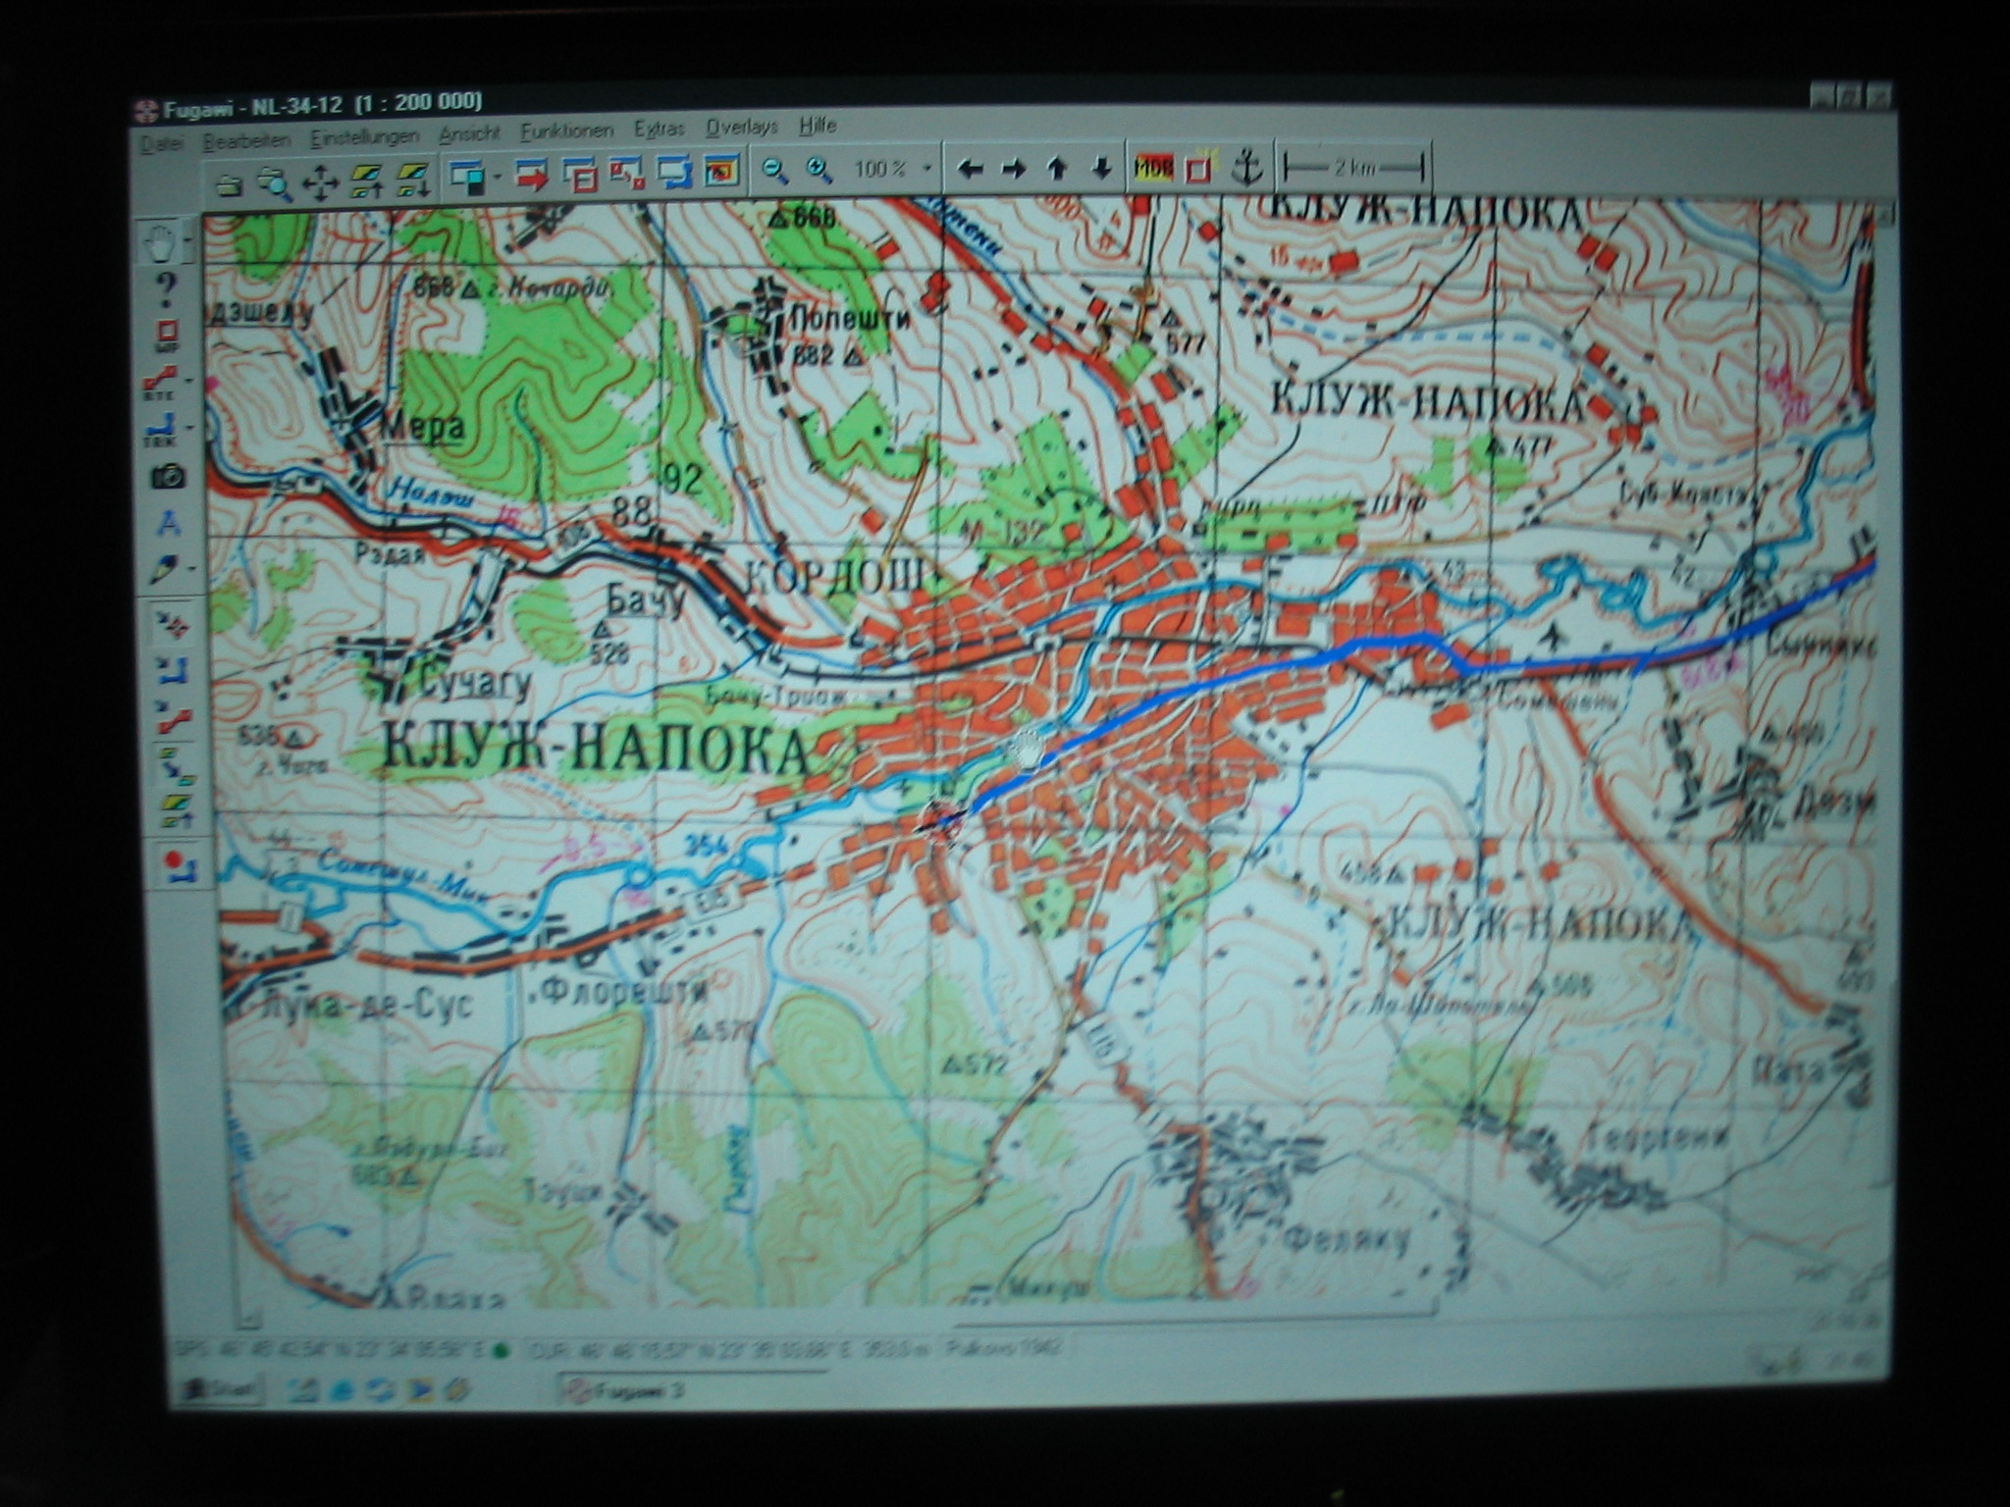Open the Overlays menu
Image resolution: width=2010 pixels, height=1507 pixels.
741,127
